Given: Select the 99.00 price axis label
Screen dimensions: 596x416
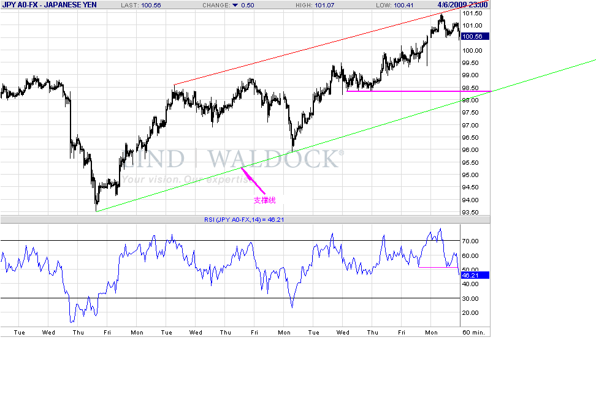Looking at the screenshot, I should (470, 75).
